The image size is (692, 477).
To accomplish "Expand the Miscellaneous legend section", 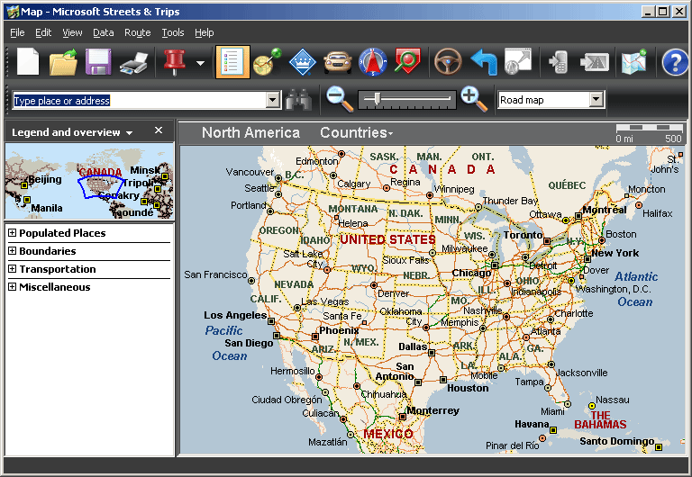I will click(x=12, y=287).
